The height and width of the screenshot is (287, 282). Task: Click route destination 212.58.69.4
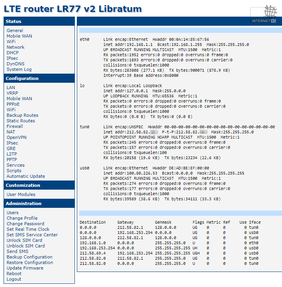click(x=93, y=253)
